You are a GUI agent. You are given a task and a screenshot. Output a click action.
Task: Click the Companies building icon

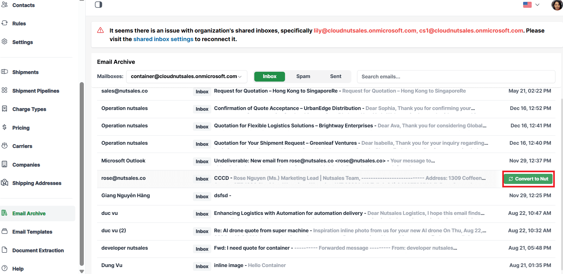click(x=4, y=164)
